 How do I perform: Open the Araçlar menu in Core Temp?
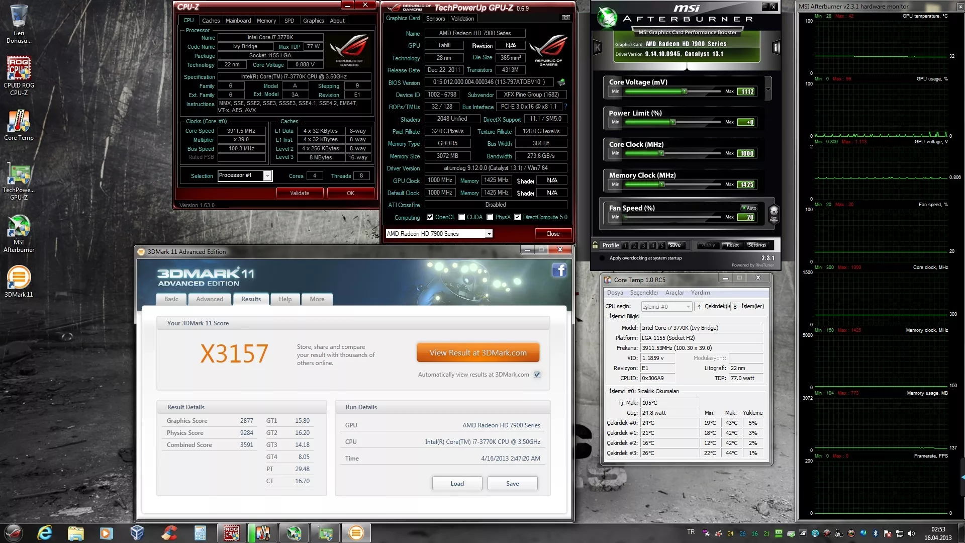pyautogui.click(x=674, y=293)
